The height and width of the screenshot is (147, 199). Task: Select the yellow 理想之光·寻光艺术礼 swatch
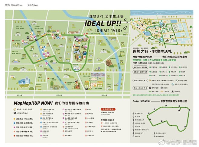(14, 119)
